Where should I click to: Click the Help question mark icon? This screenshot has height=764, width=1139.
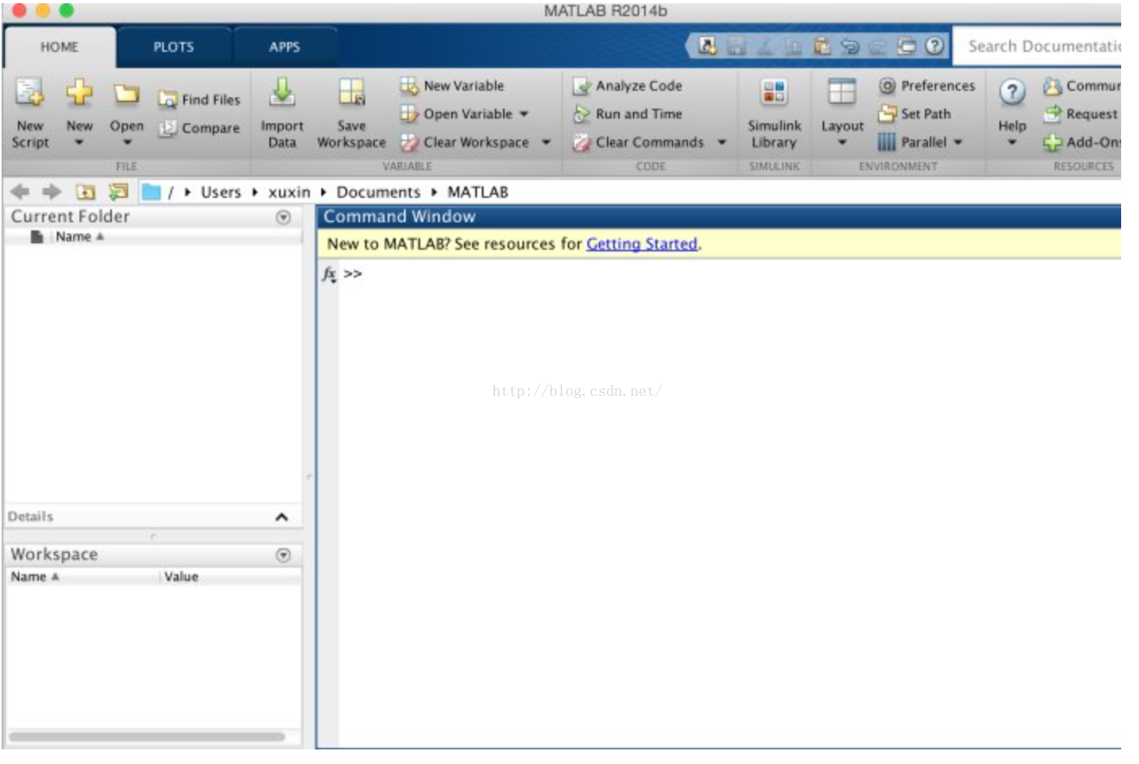tap(1012, 92)
